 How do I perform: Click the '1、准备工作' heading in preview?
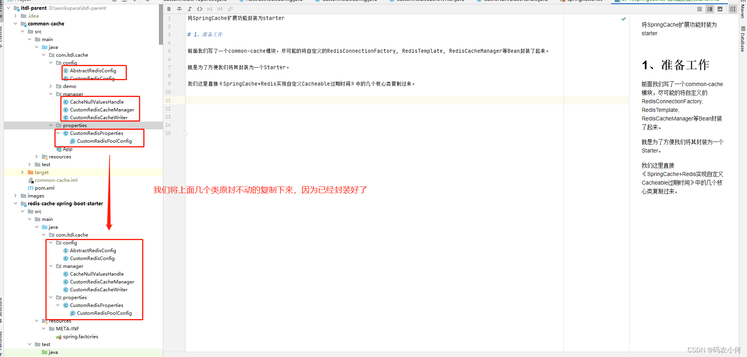pos(675,65)
